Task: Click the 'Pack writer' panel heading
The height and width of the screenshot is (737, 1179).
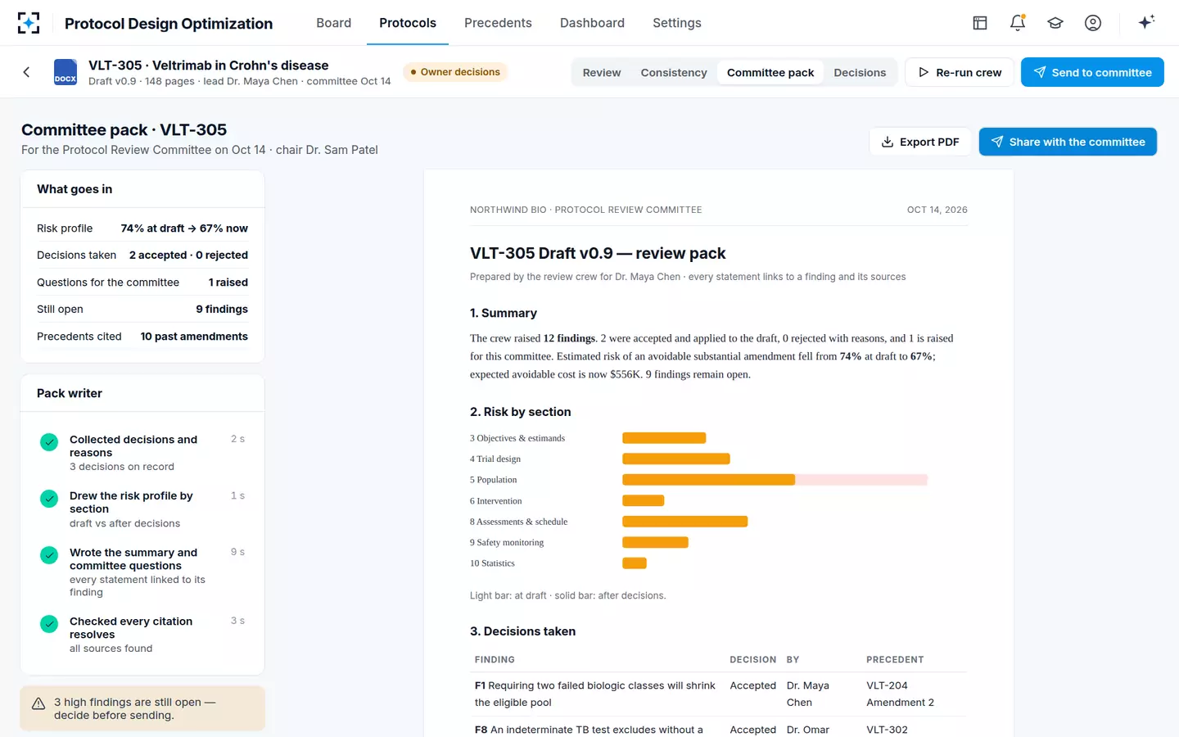Action: tap(70, 393)
